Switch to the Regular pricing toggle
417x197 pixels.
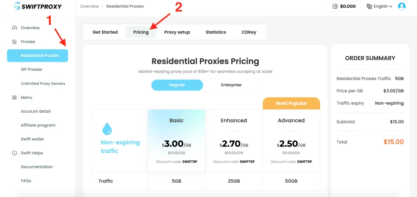tap(177, 85)
